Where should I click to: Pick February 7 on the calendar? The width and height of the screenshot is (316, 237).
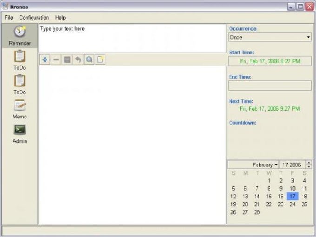[257, 188]
